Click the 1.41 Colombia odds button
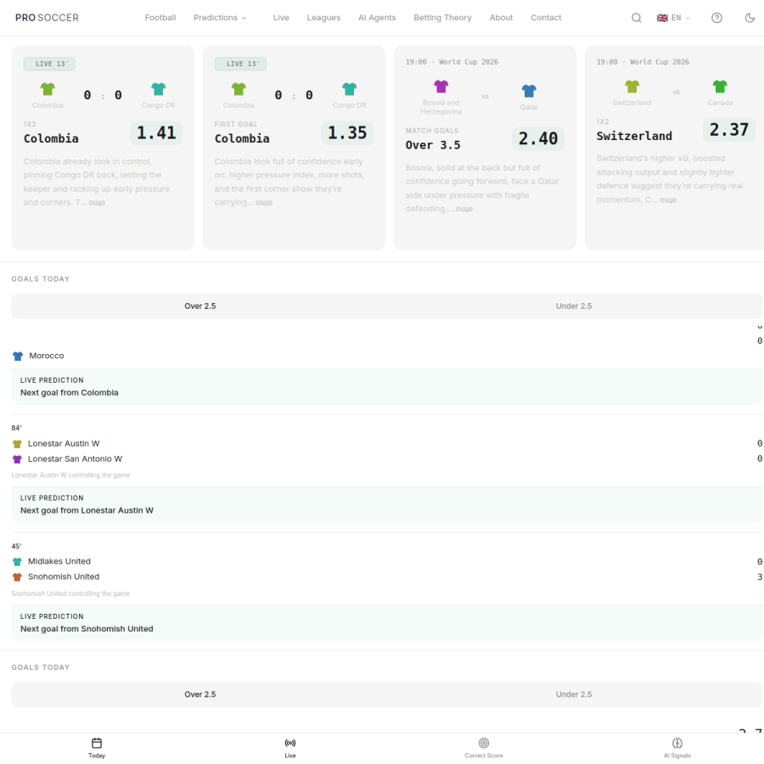Screen dimensions: 764x764 coord(156,133)
